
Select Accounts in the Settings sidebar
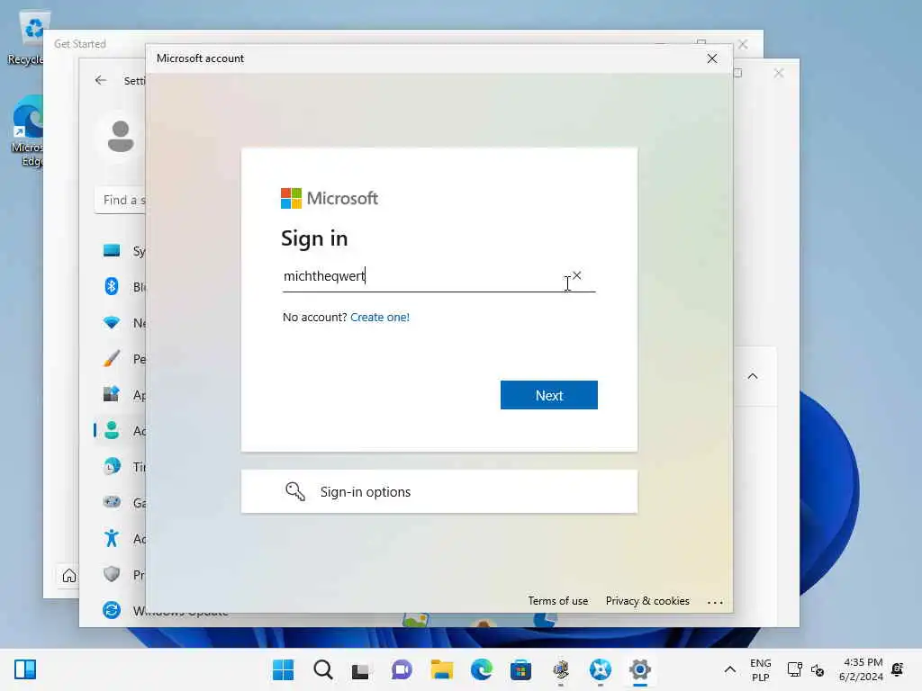pos(120,431)
